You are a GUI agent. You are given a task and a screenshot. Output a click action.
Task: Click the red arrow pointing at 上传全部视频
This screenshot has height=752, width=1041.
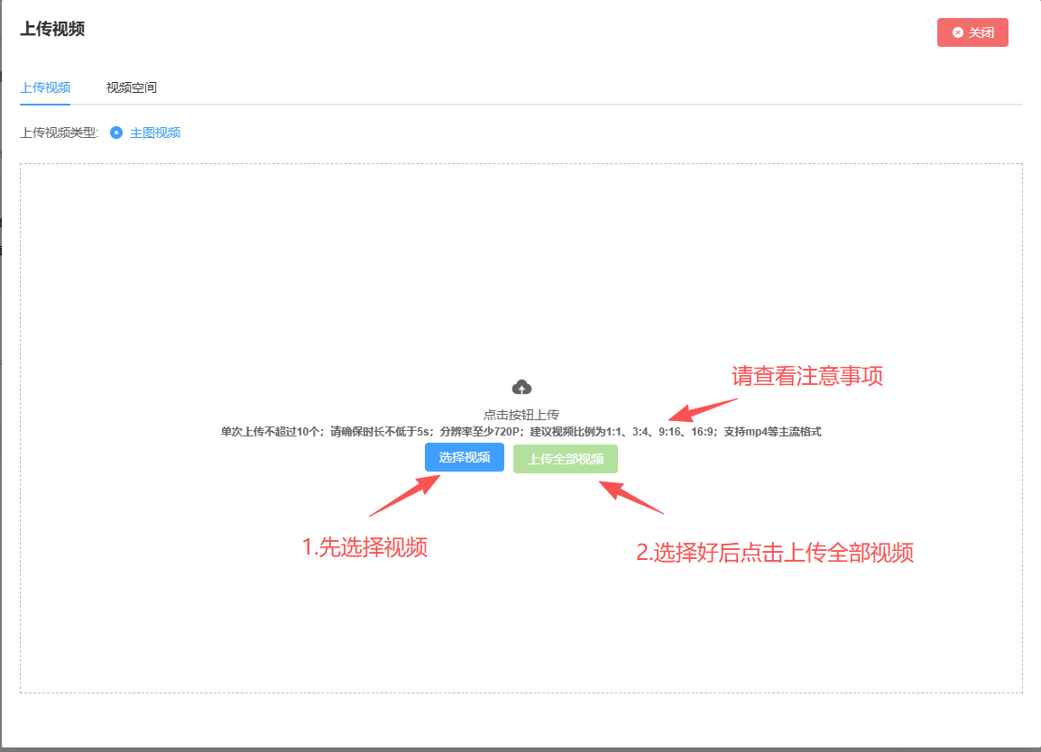(631, 498)
